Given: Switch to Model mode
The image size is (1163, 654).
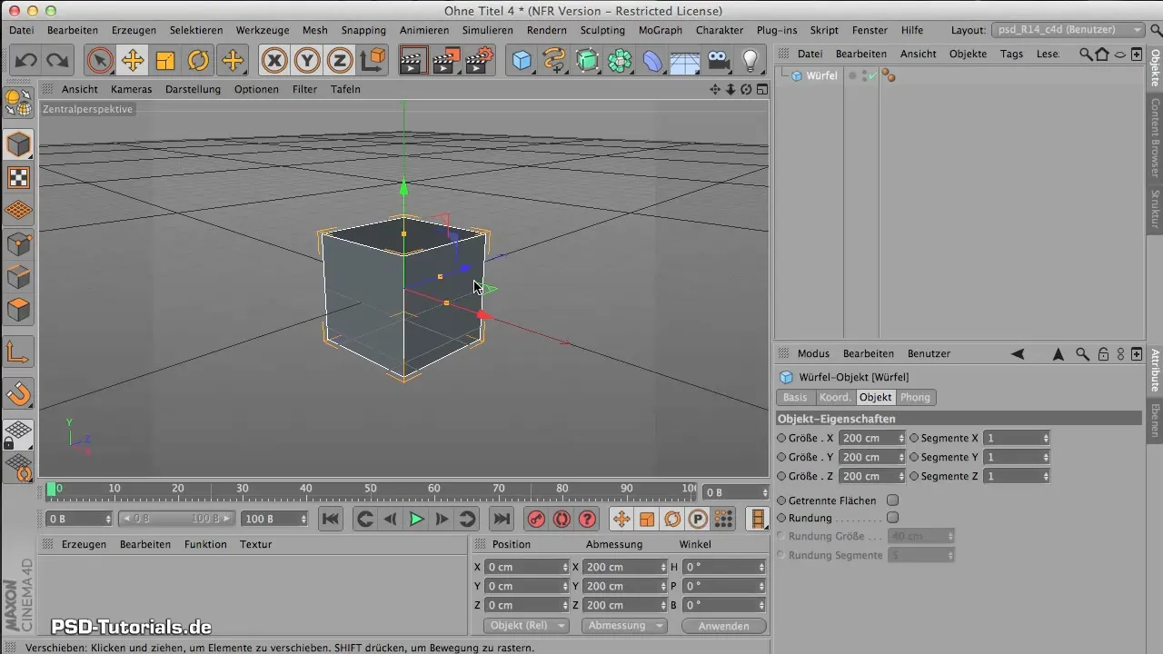Looking at the screenshot, I should pos(18,144).
